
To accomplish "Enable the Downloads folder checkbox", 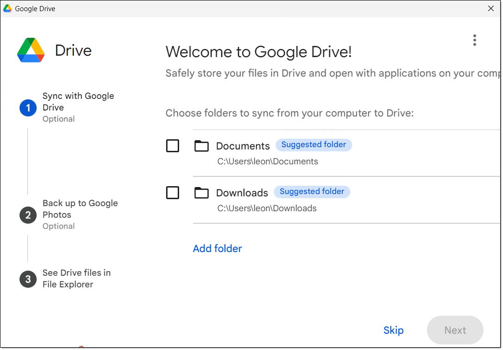I will [x=173, y=192].
